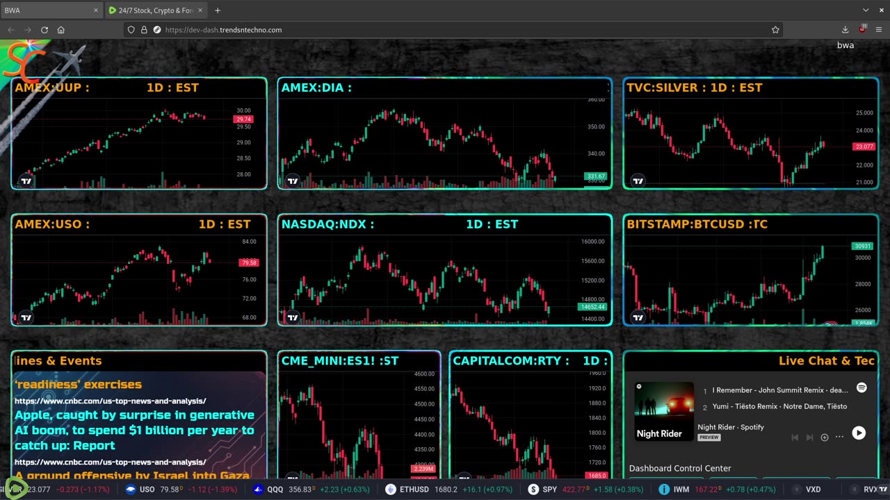Open the tracking protection shield icon
This screenshot has height=500, width=890.
coord(131,30)
